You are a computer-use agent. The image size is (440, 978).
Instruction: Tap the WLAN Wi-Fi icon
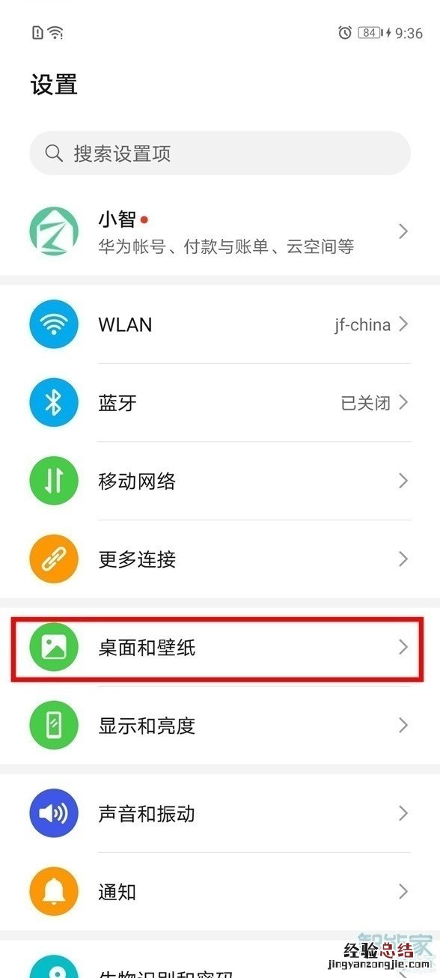[x=53, y=324]
